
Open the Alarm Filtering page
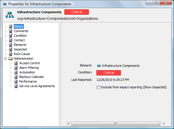29,68
